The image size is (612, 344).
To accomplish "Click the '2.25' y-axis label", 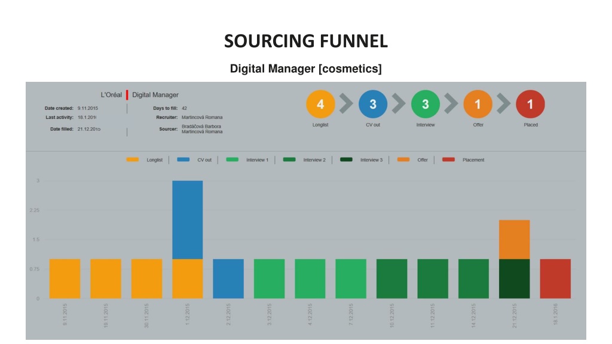I will click(x=35, y=210).
